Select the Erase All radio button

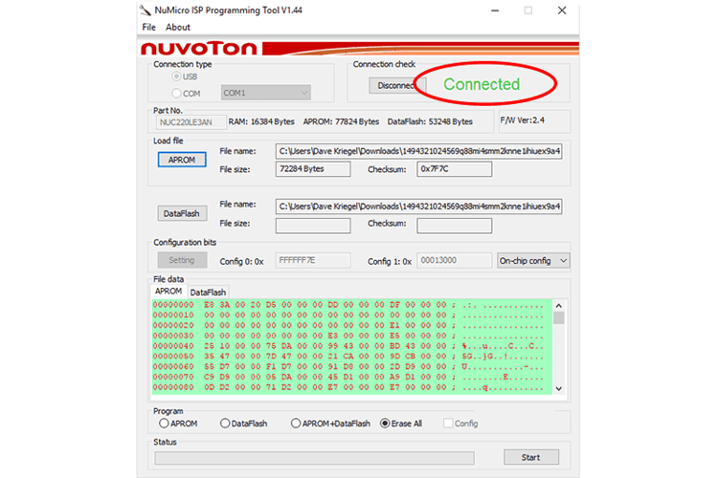pos(385,424)
